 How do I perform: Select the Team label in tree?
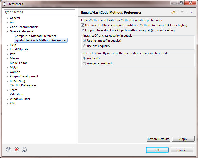[14, 90]
